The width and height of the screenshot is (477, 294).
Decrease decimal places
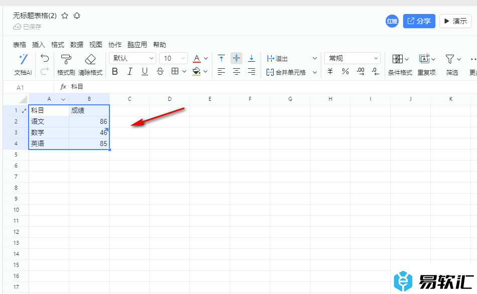tap(376, 71)
